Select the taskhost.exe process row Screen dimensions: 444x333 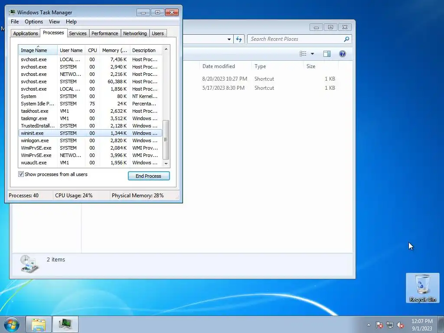90,111
